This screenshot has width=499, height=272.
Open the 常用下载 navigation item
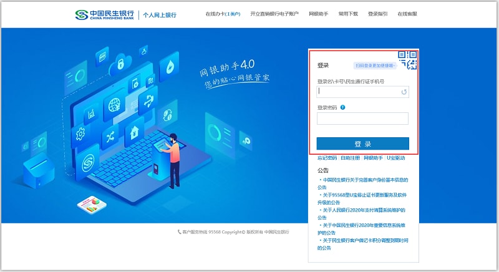click(348, 14)
